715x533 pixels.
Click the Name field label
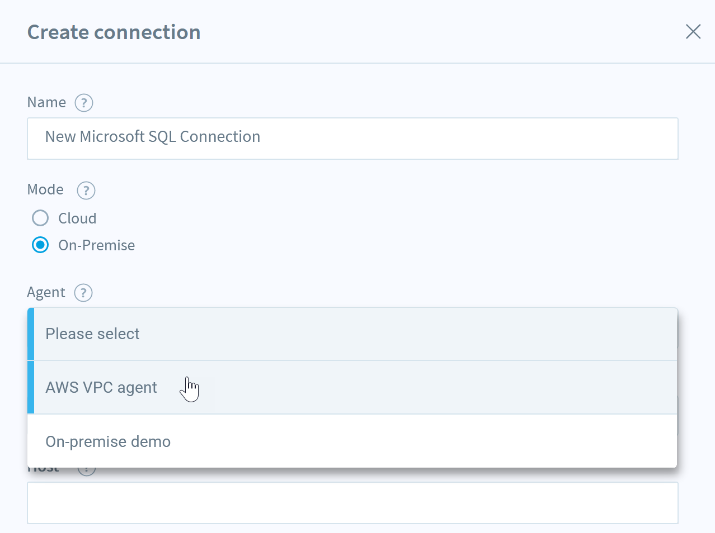click(46, 102)
